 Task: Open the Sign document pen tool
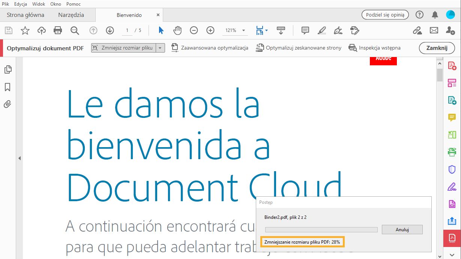338,30
